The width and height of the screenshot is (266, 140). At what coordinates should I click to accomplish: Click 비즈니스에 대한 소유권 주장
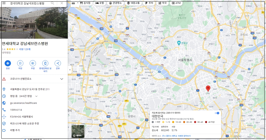(x=24, y=123)
